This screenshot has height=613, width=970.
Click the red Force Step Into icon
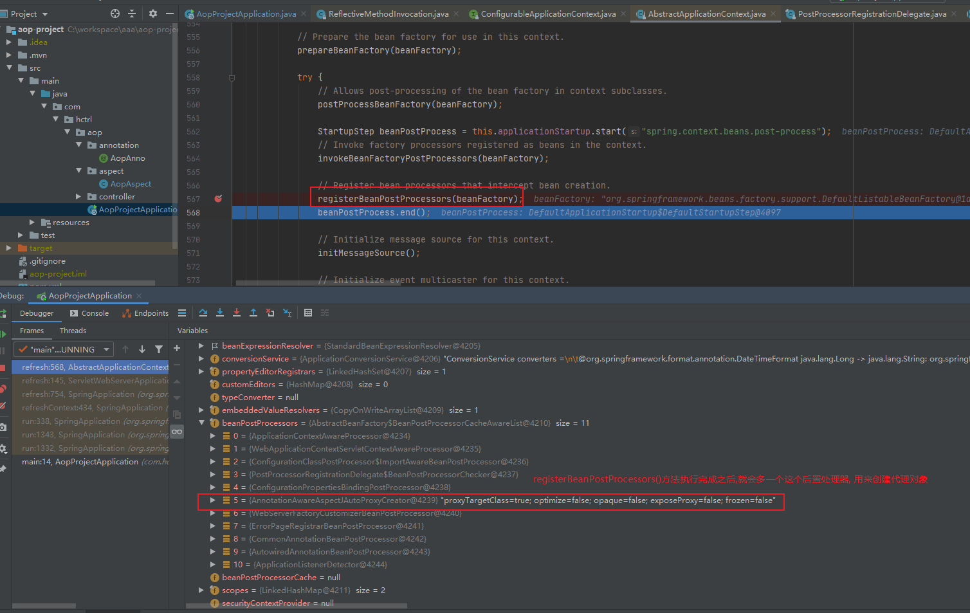coord(237,313)
